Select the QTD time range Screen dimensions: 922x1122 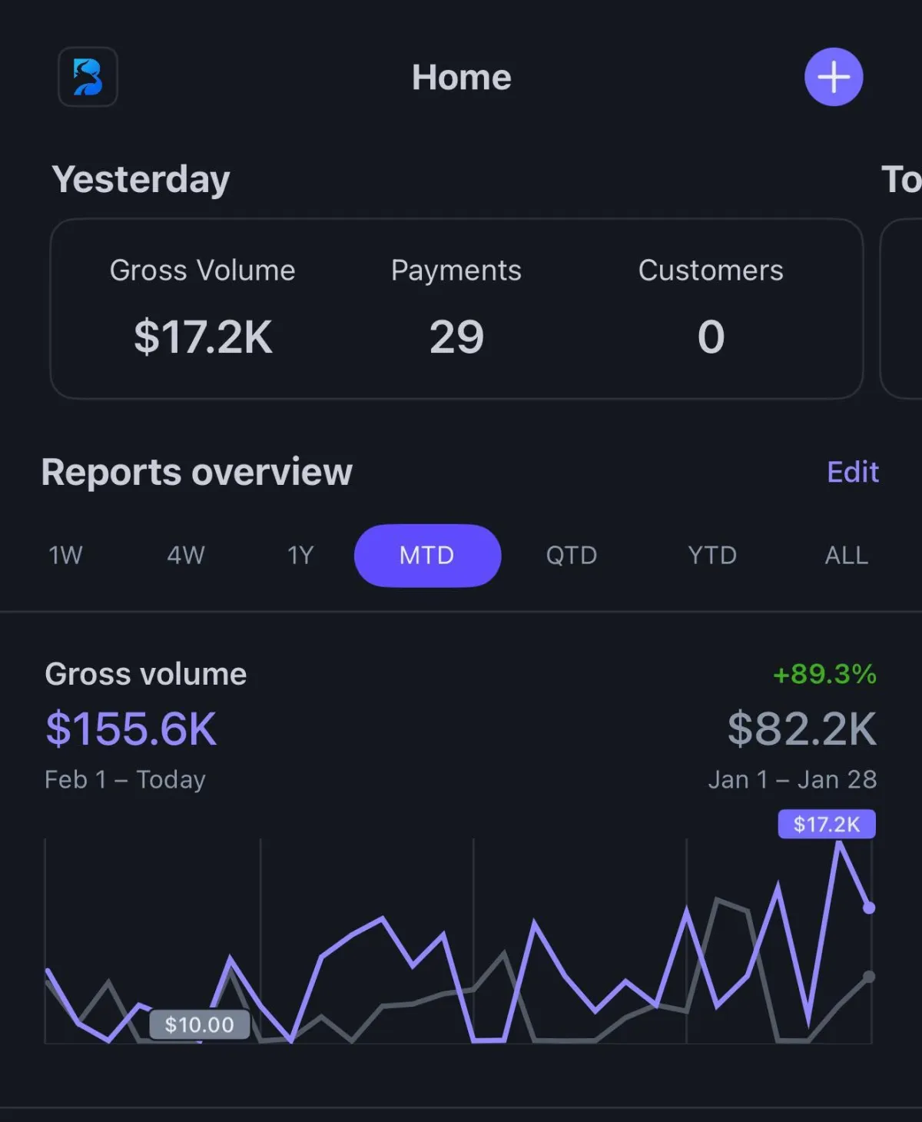pyautogui.click(x=572, y=555)
